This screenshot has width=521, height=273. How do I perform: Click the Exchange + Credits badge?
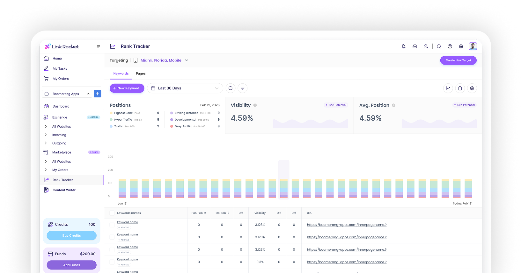[x=93, y=117]
